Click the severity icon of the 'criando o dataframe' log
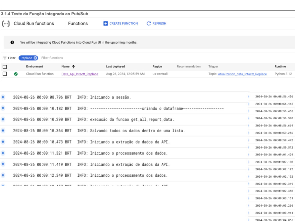Screen dimensions: 295x221 coord(3,108)
